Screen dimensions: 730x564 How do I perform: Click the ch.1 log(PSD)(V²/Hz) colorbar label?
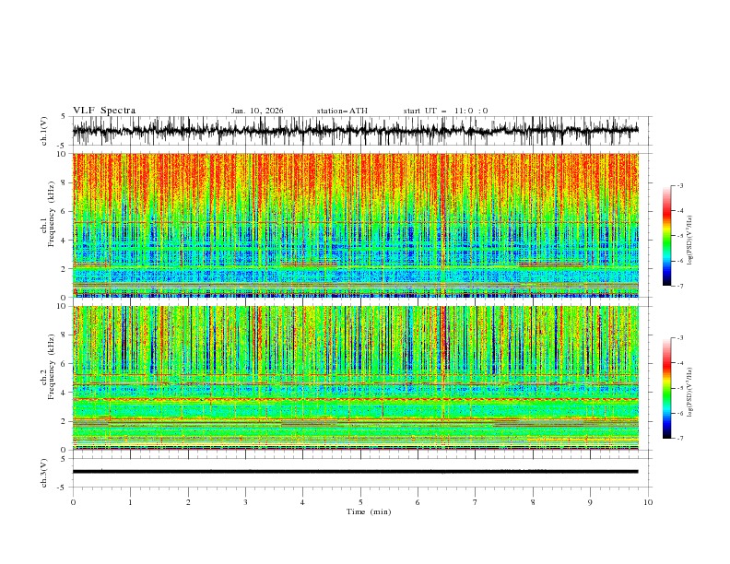click(690, 241)
